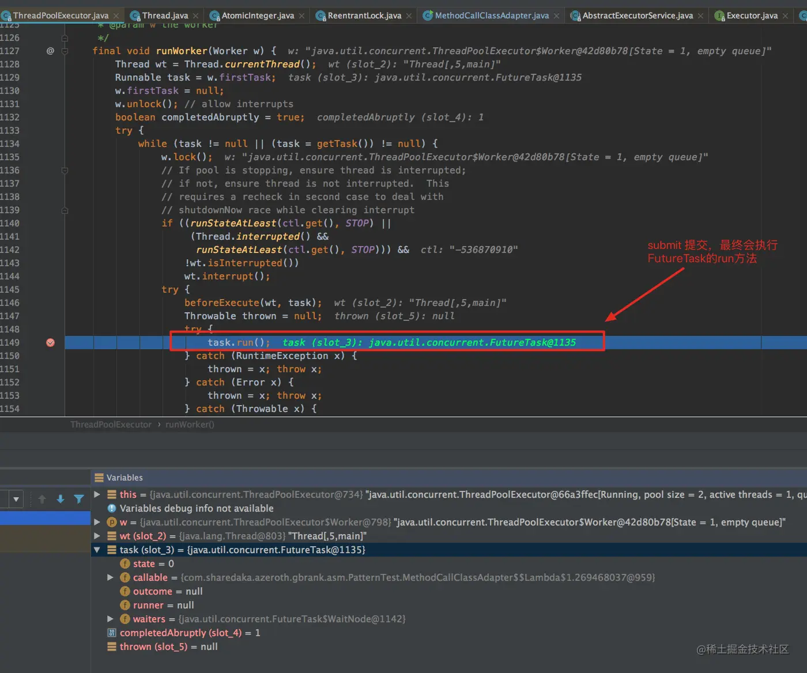Close the MethodCallClassAdapter.java tab
Image resolution: width=807 pixels, height=673 pixels.
pos(556,16)
